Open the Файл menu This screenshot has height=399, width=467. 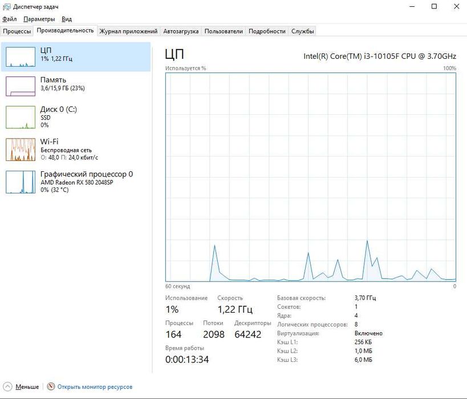(x=10, y=19)
